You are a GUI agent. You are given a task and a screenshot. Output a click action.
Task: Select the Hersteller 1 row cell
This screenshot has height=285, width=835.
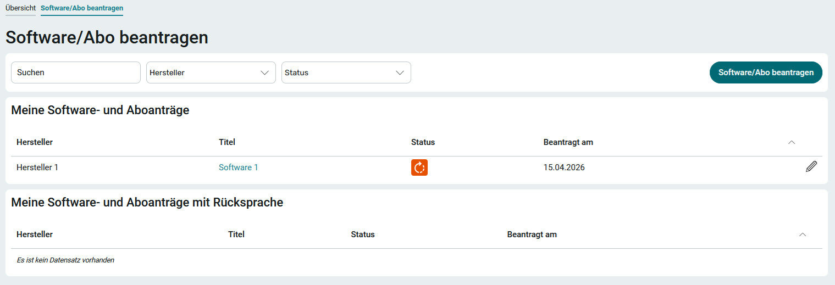[37, 167]
